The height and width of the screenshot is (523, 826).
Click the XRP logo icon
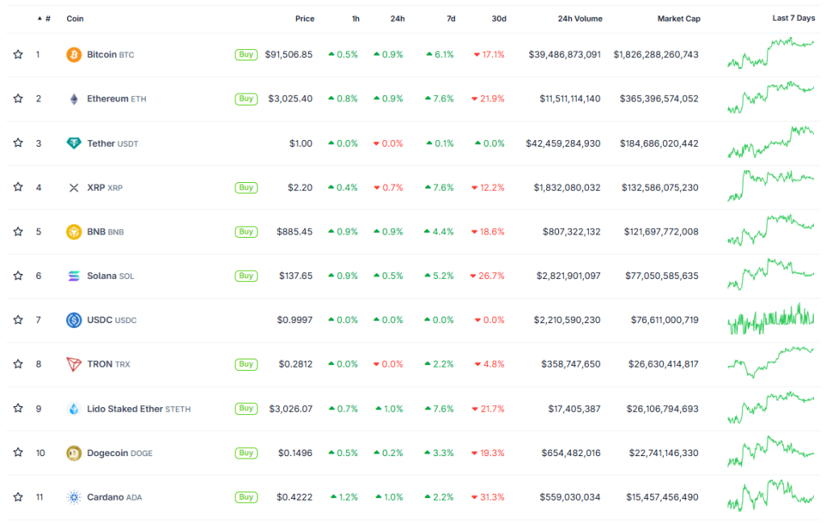[73, 188]
